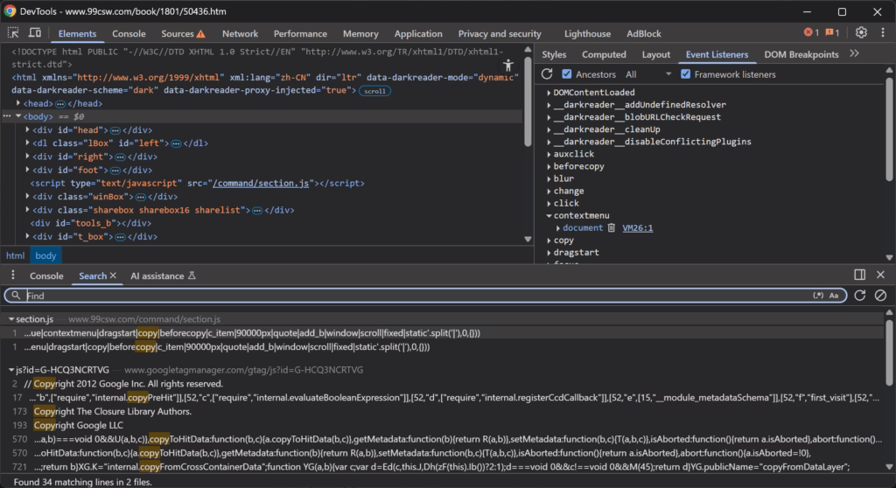
Task: Expand the beforecopy listener
Action: point(549,166)
